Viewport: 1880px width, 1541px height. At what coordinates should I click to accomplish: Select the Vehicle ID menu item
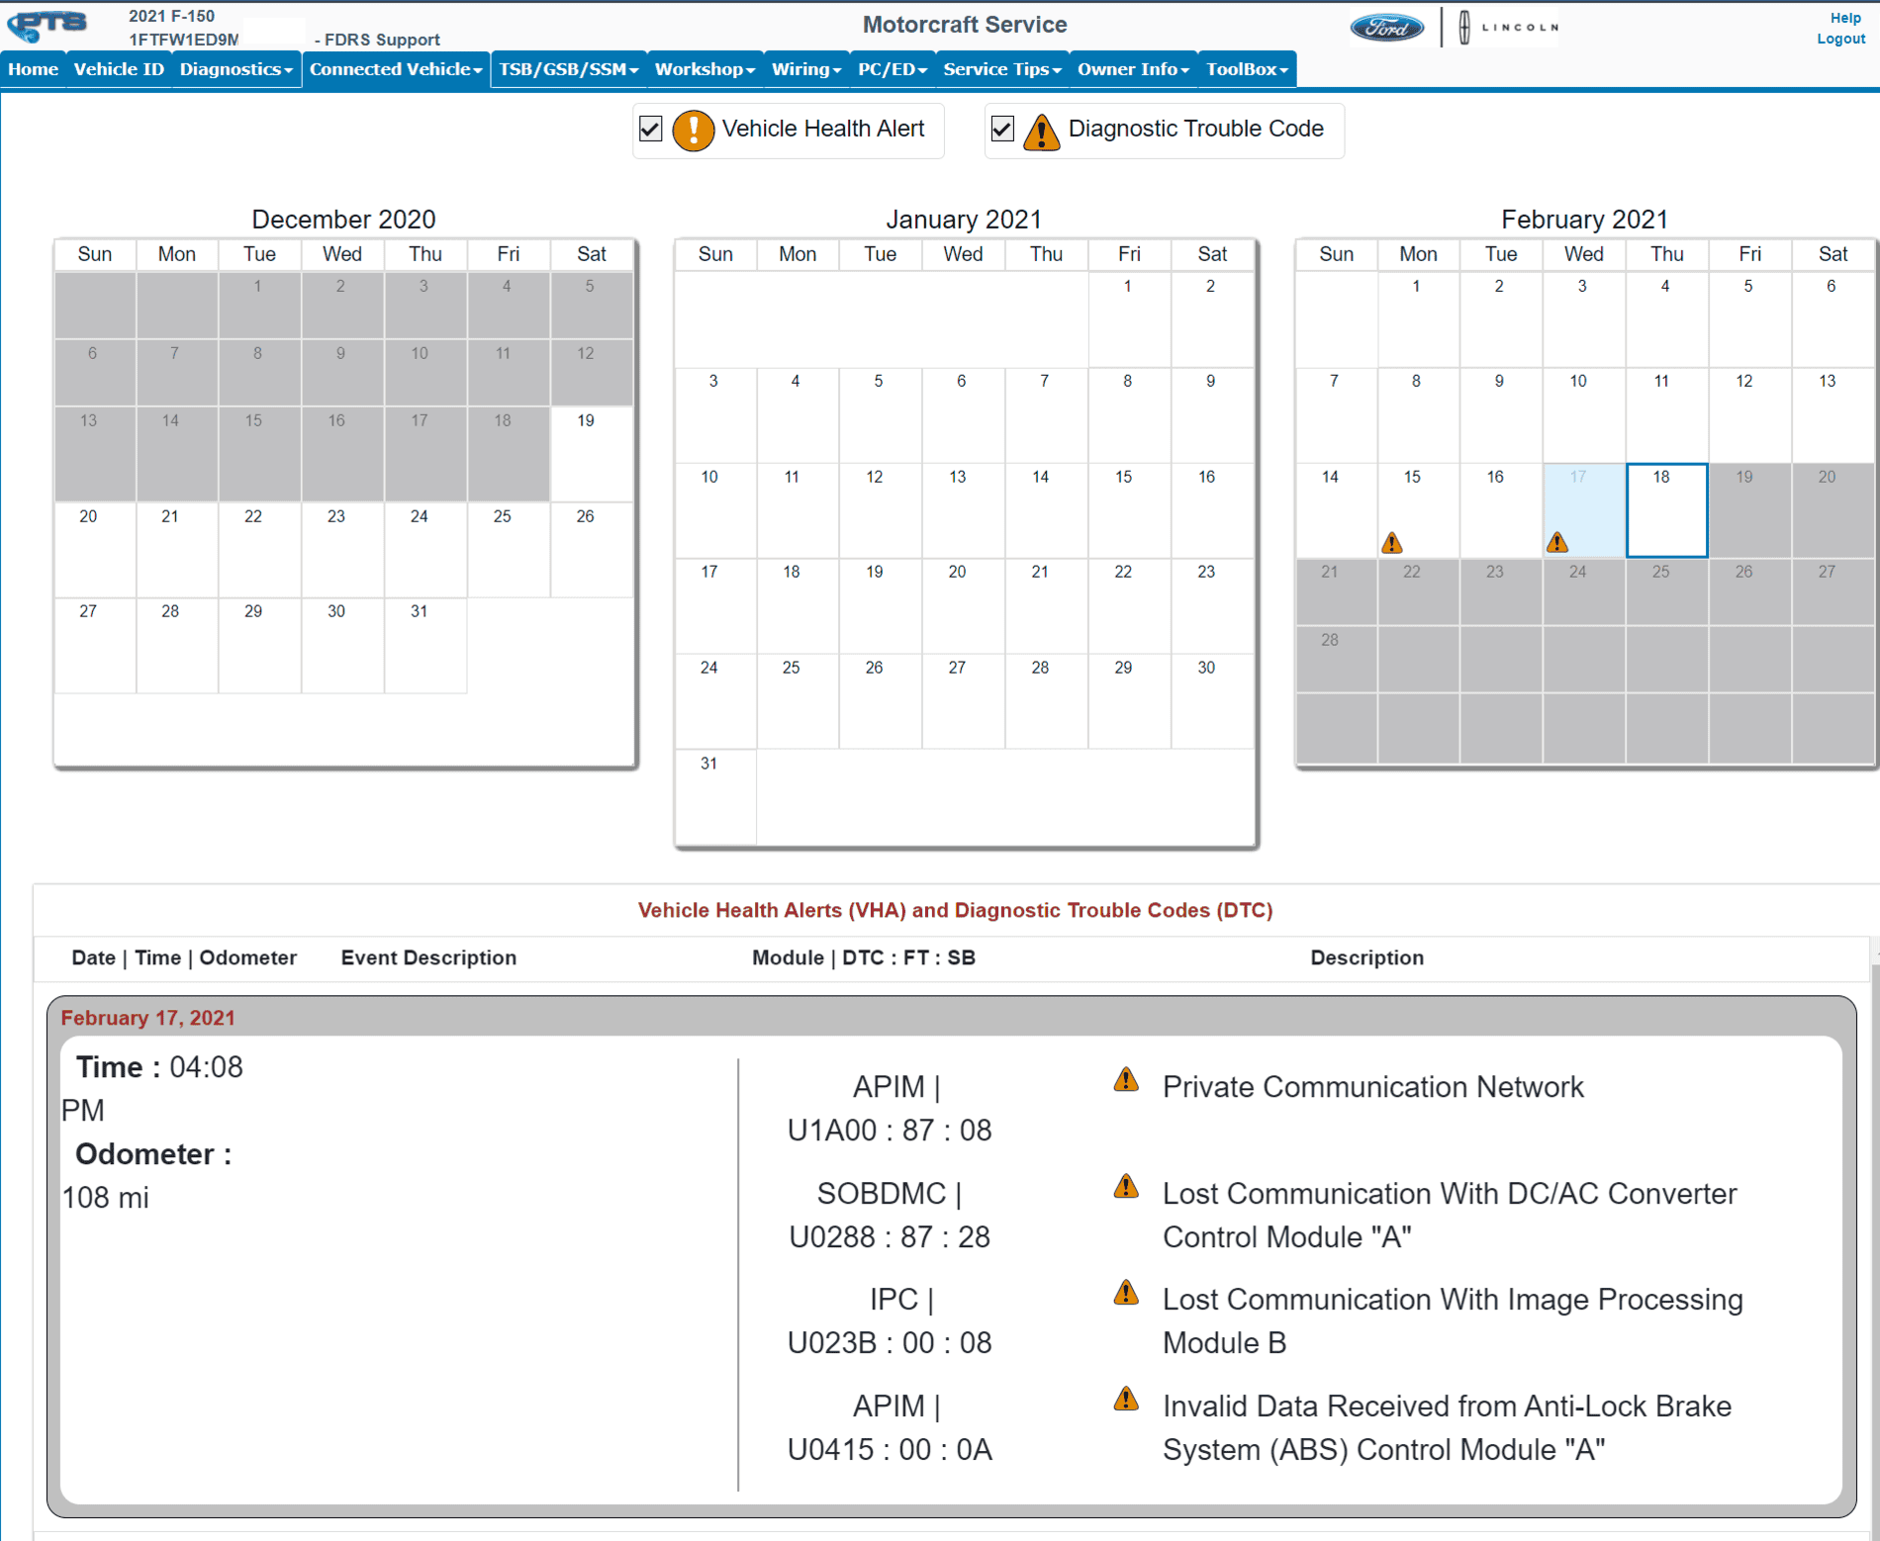coord(119,69)
